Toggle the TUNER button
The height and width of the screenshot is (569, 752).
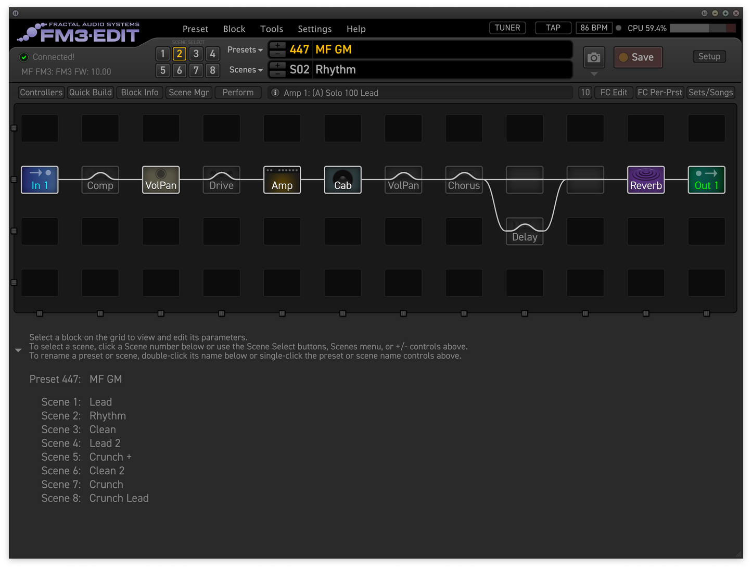tap(507, 28)
